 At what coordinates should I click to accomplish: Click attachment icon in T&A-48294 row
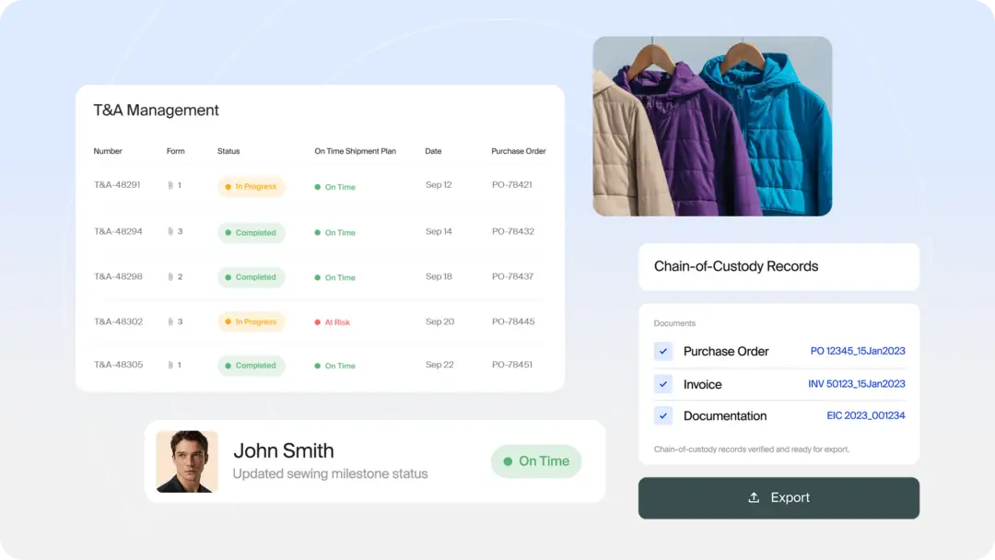point(170,231)
